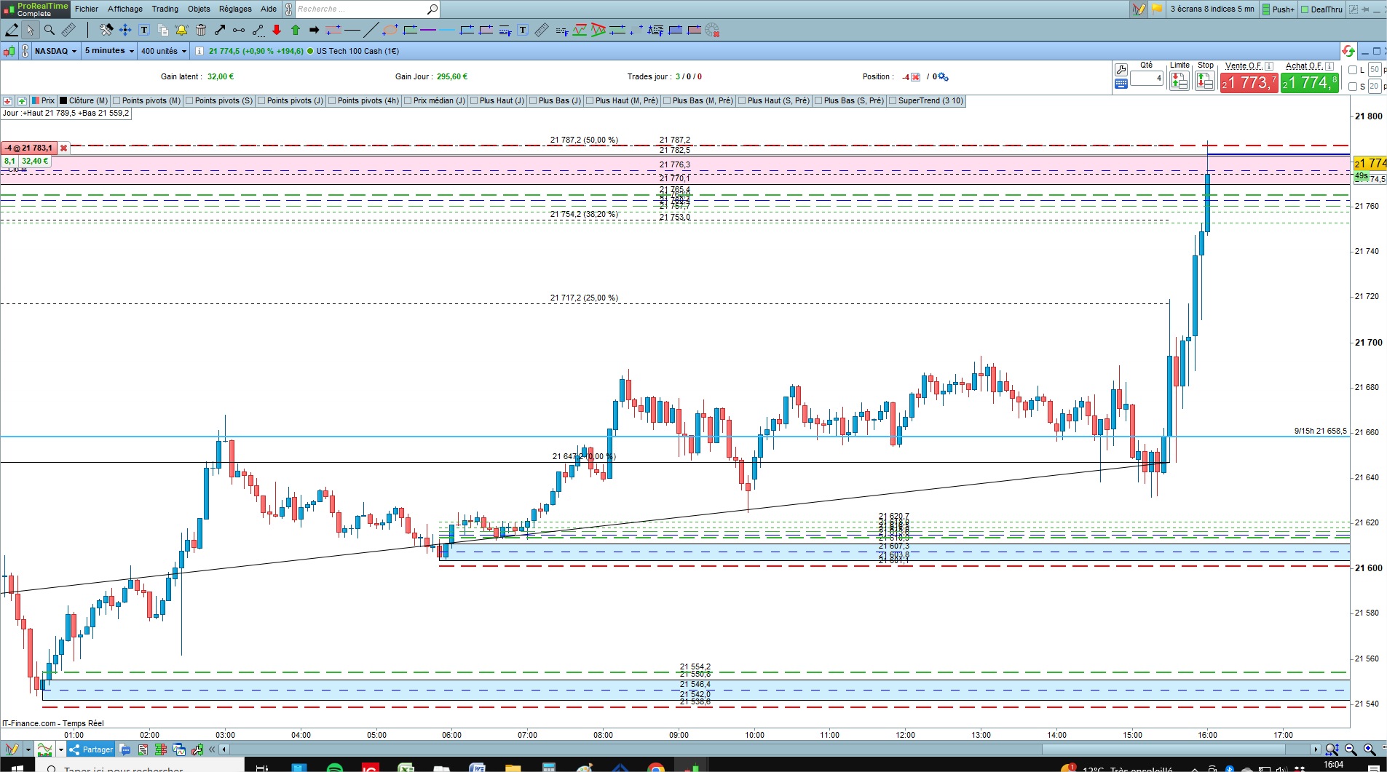Viewport: 1387px width, 772px height.
Task: Open the blue keyboard shortcuts icon
Action: click(1121, 84)
